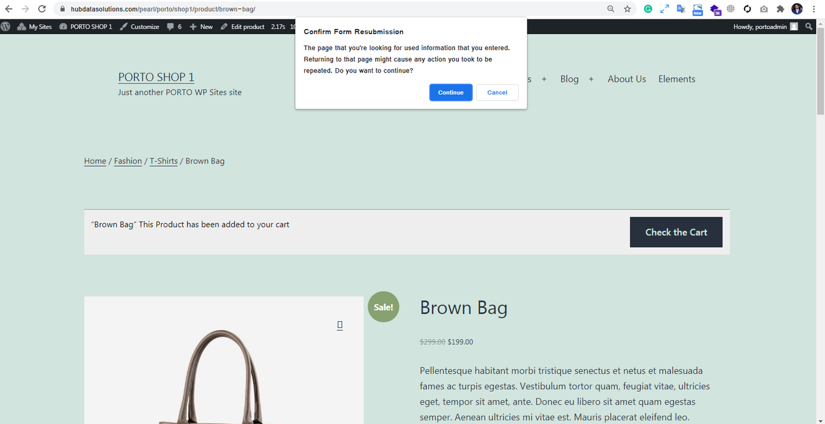Cancel the form resubmission dialog
This screenshot has height=424, width=825.
497,93
